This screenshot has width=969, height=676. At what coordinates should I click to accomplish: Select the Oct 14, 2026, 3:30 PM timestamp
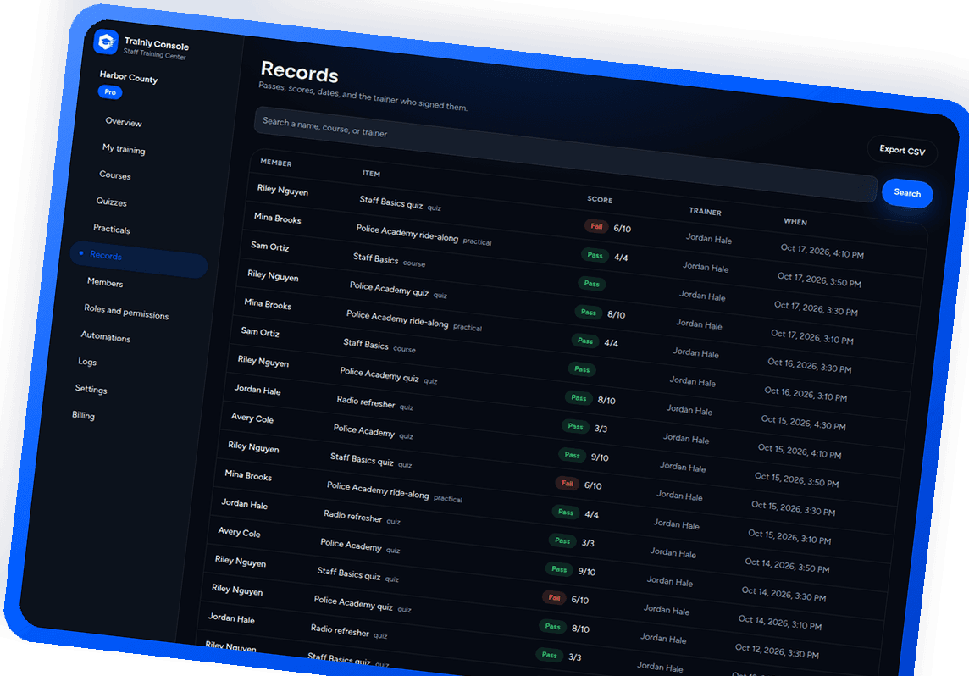[x=784, y=594]
